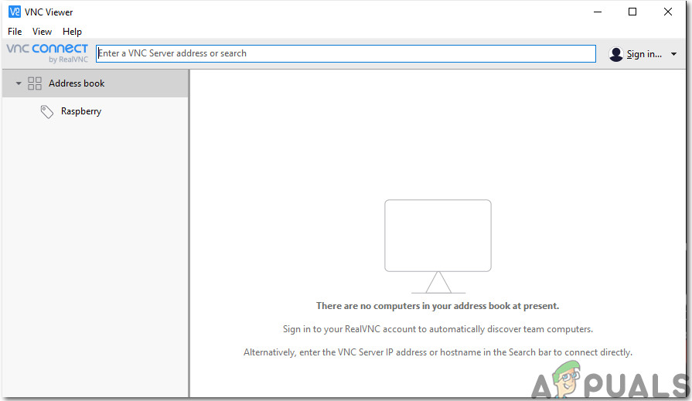Select the Address book entry
The width and height of the screenshot is (692, 401).
coord(95,83)
